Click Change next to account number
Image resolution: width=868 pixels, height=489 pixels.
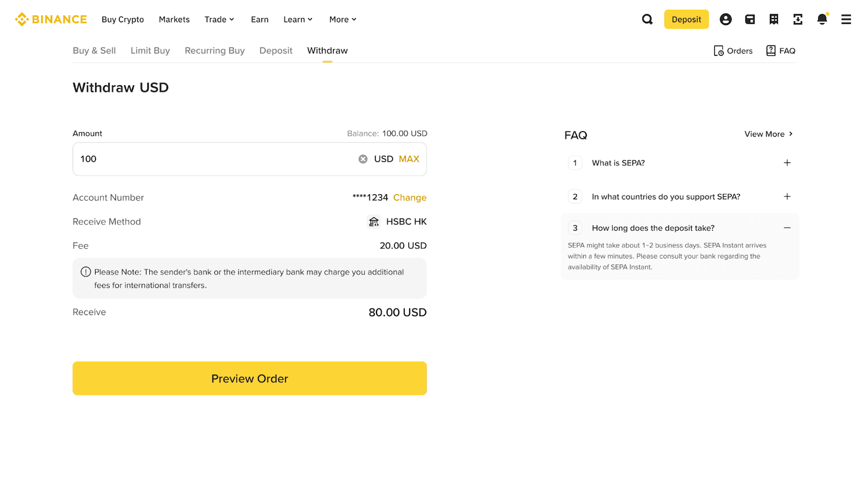(410, 198)
